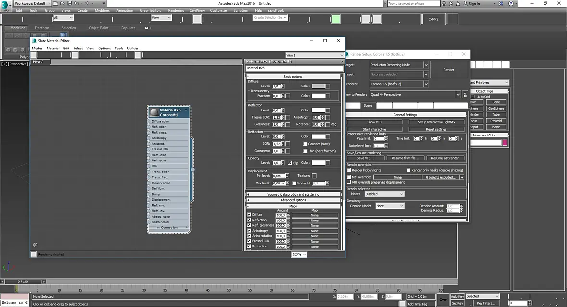Open the Renderer Corona 1.5 dropdown

tap(399, 84)
